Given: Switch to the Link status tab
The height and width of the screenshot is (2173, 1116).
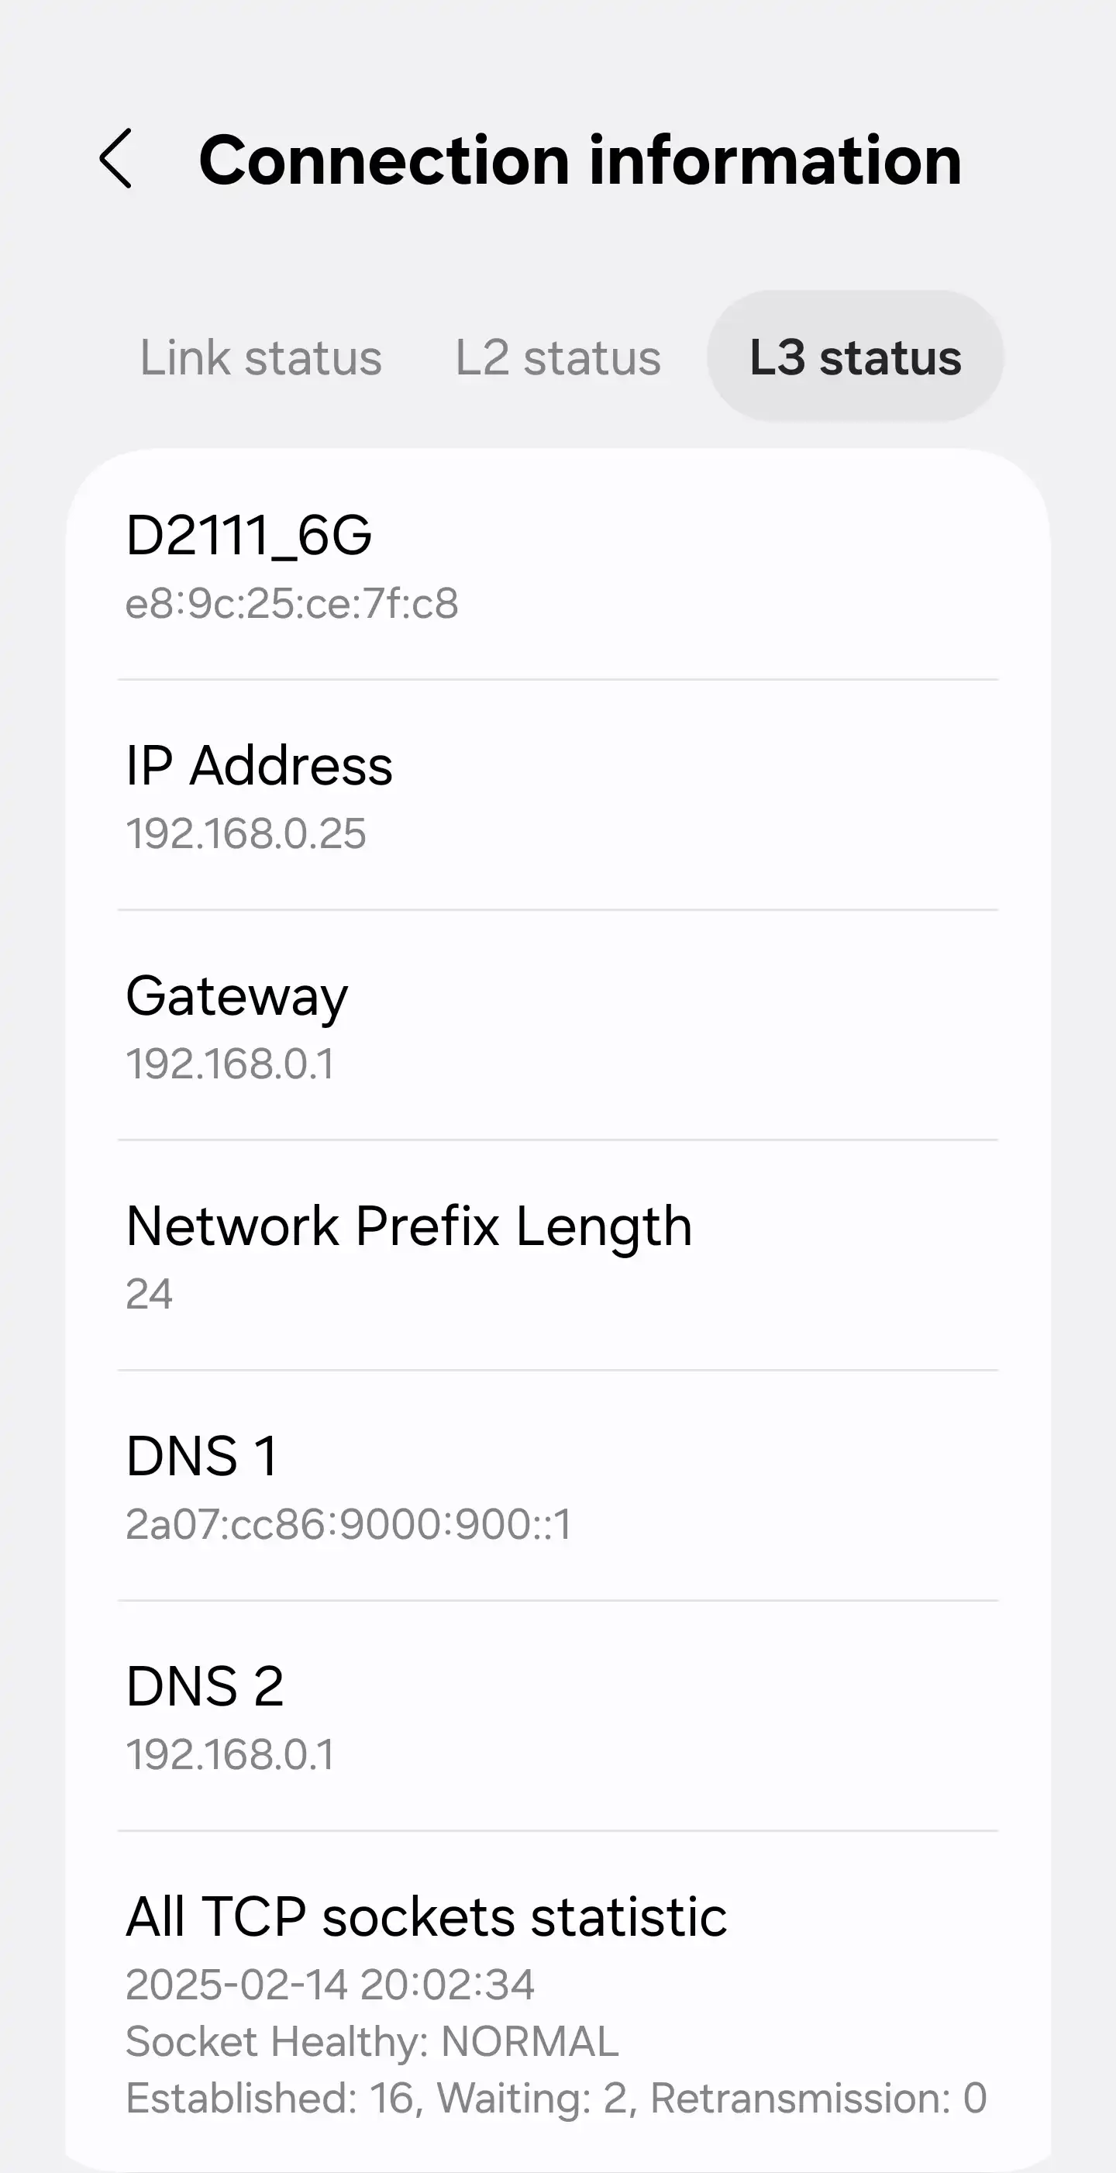Looking at the screenshot, I should (260, 357).
